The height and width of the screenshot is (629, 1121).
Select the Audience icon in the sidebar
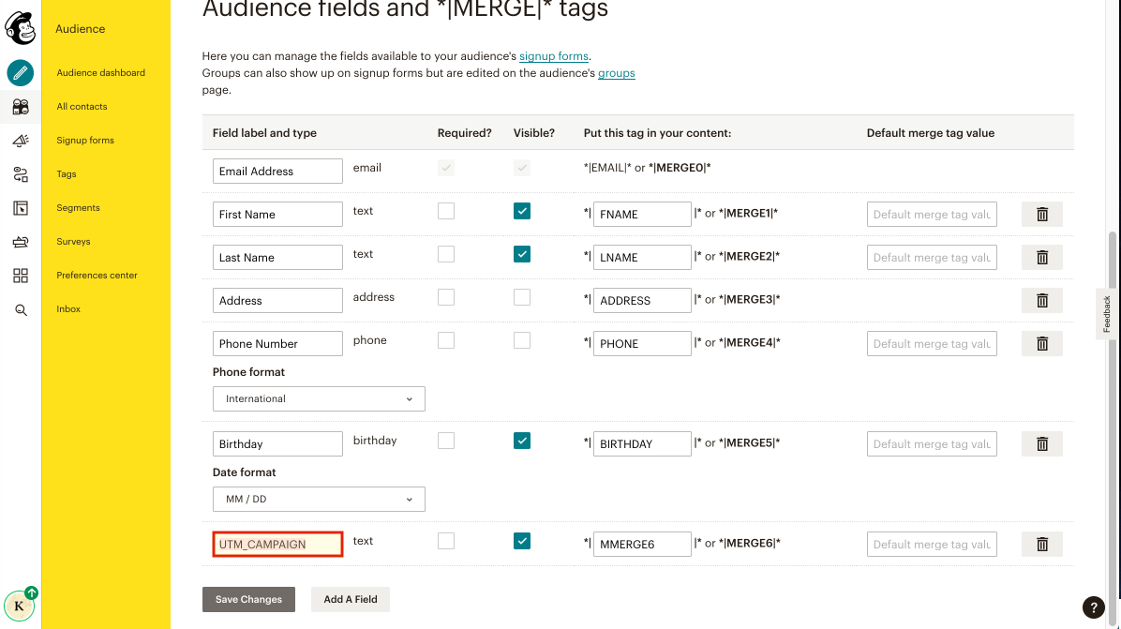tap(21, 106)
